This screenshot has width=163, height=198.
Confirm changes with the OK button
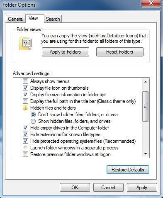[75, 188]
